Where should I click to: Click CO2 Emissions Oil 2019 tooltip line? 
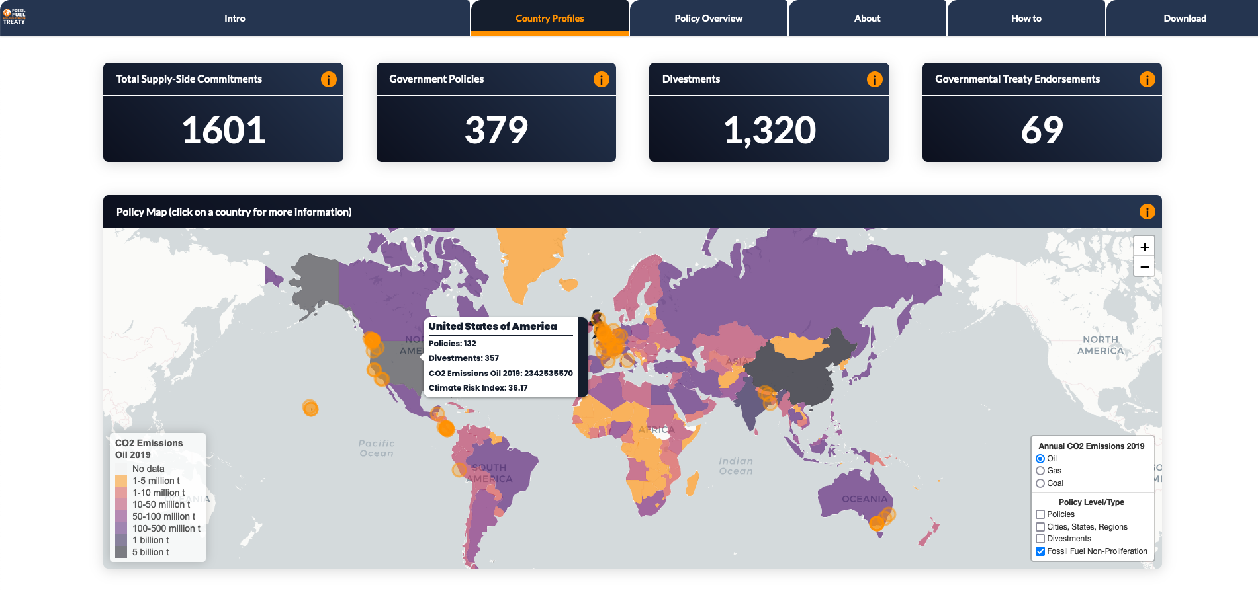pos(501,374)
